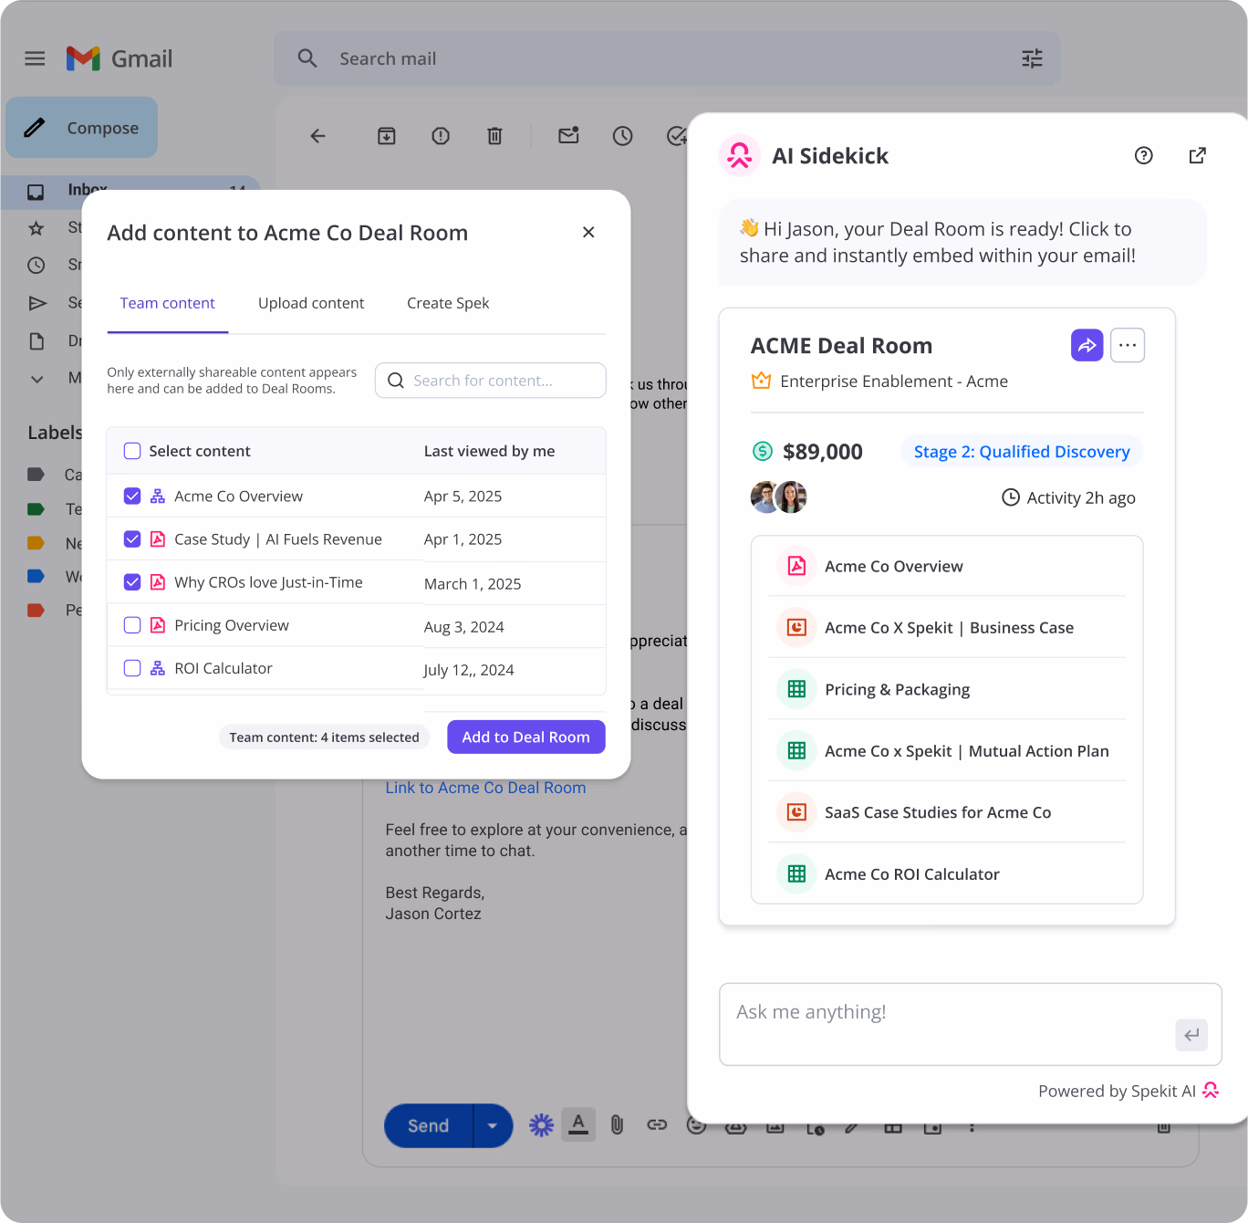Screen dimensions: 1248x1223
Task: Uncheck Case Study AI Fuels Revenue checkbox
Action: (132, 539)
